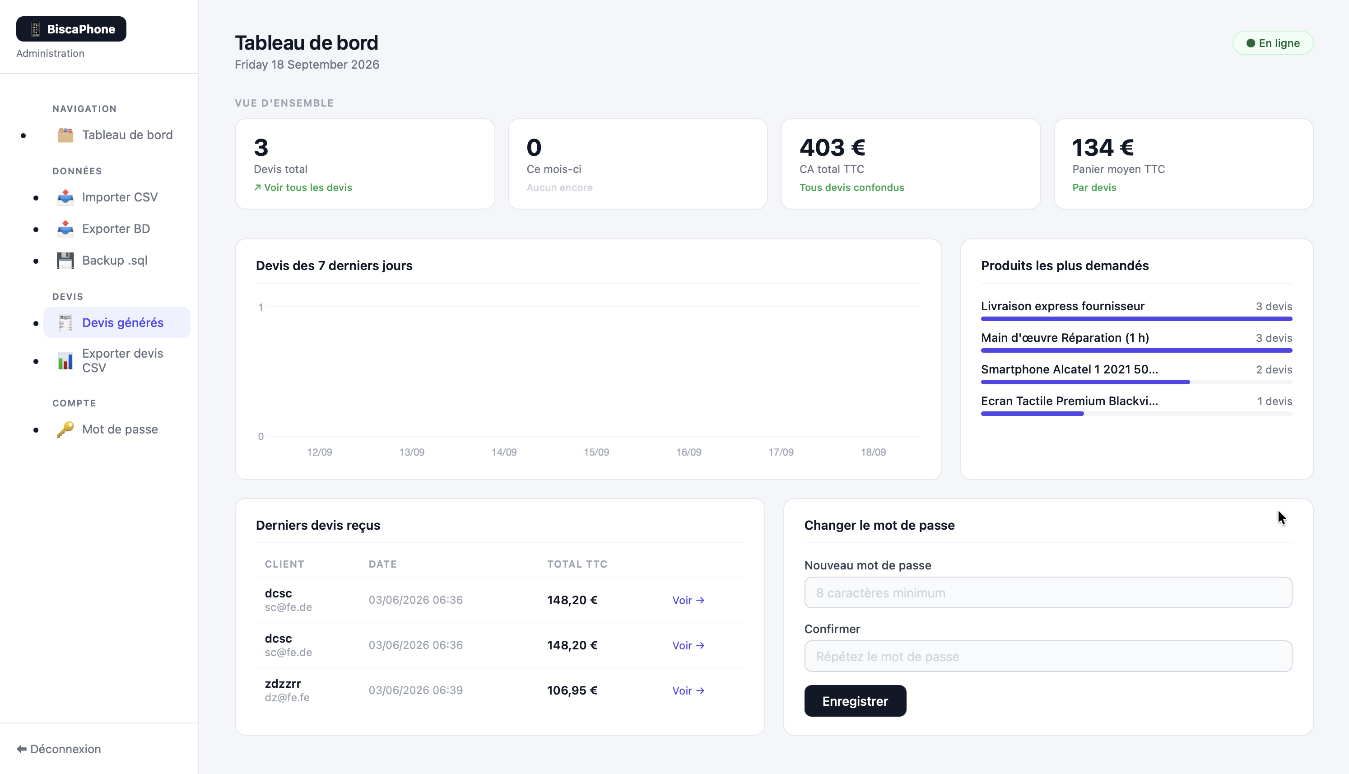This screenshot has width=1349, height=774.
Task: Click the Tableau de bord folder icon
Action: point(65,135)
